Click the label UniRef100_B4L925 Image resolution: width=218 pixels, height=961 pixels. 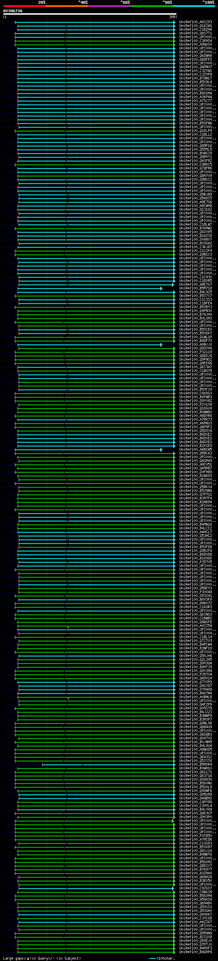click(195, 292)
